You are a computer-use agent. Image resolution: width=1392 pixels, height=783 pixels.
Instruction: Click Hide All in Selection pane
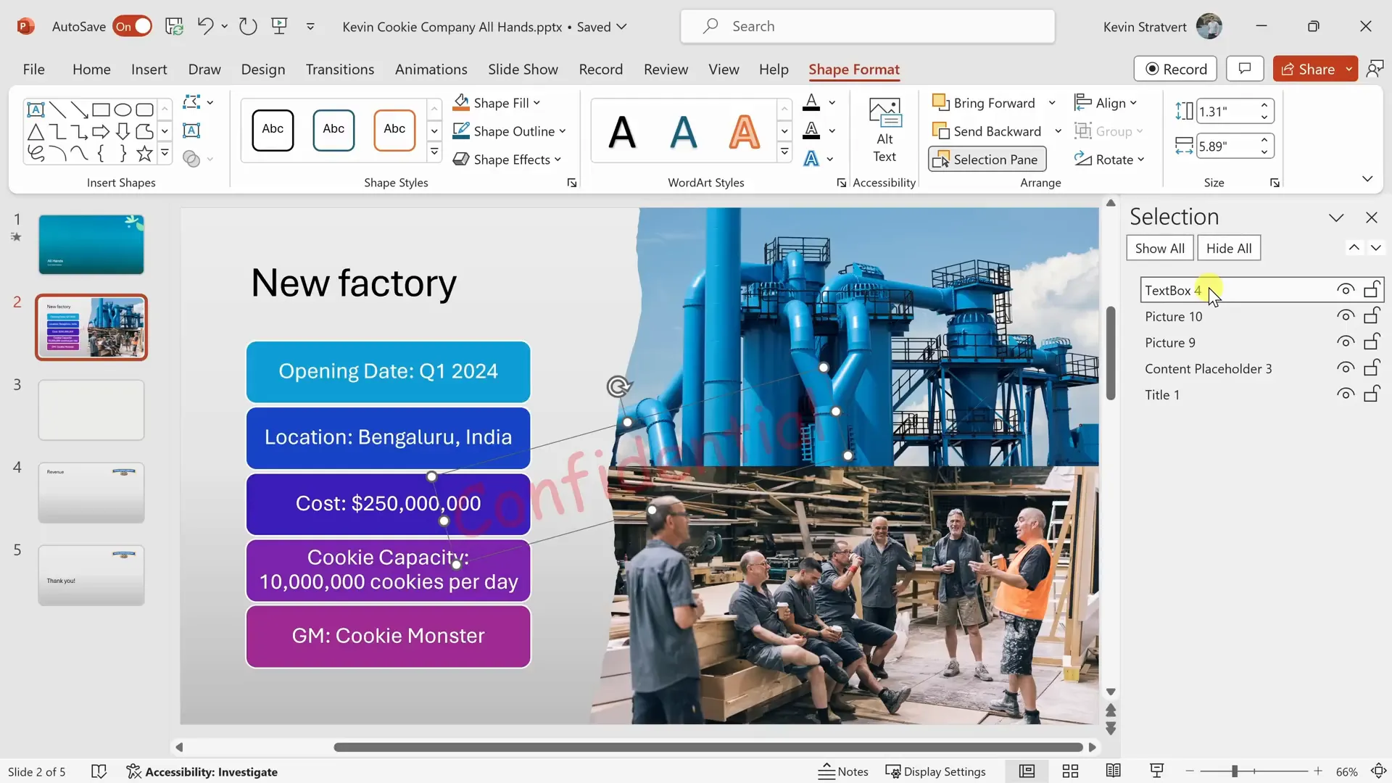pos(1229,248)
